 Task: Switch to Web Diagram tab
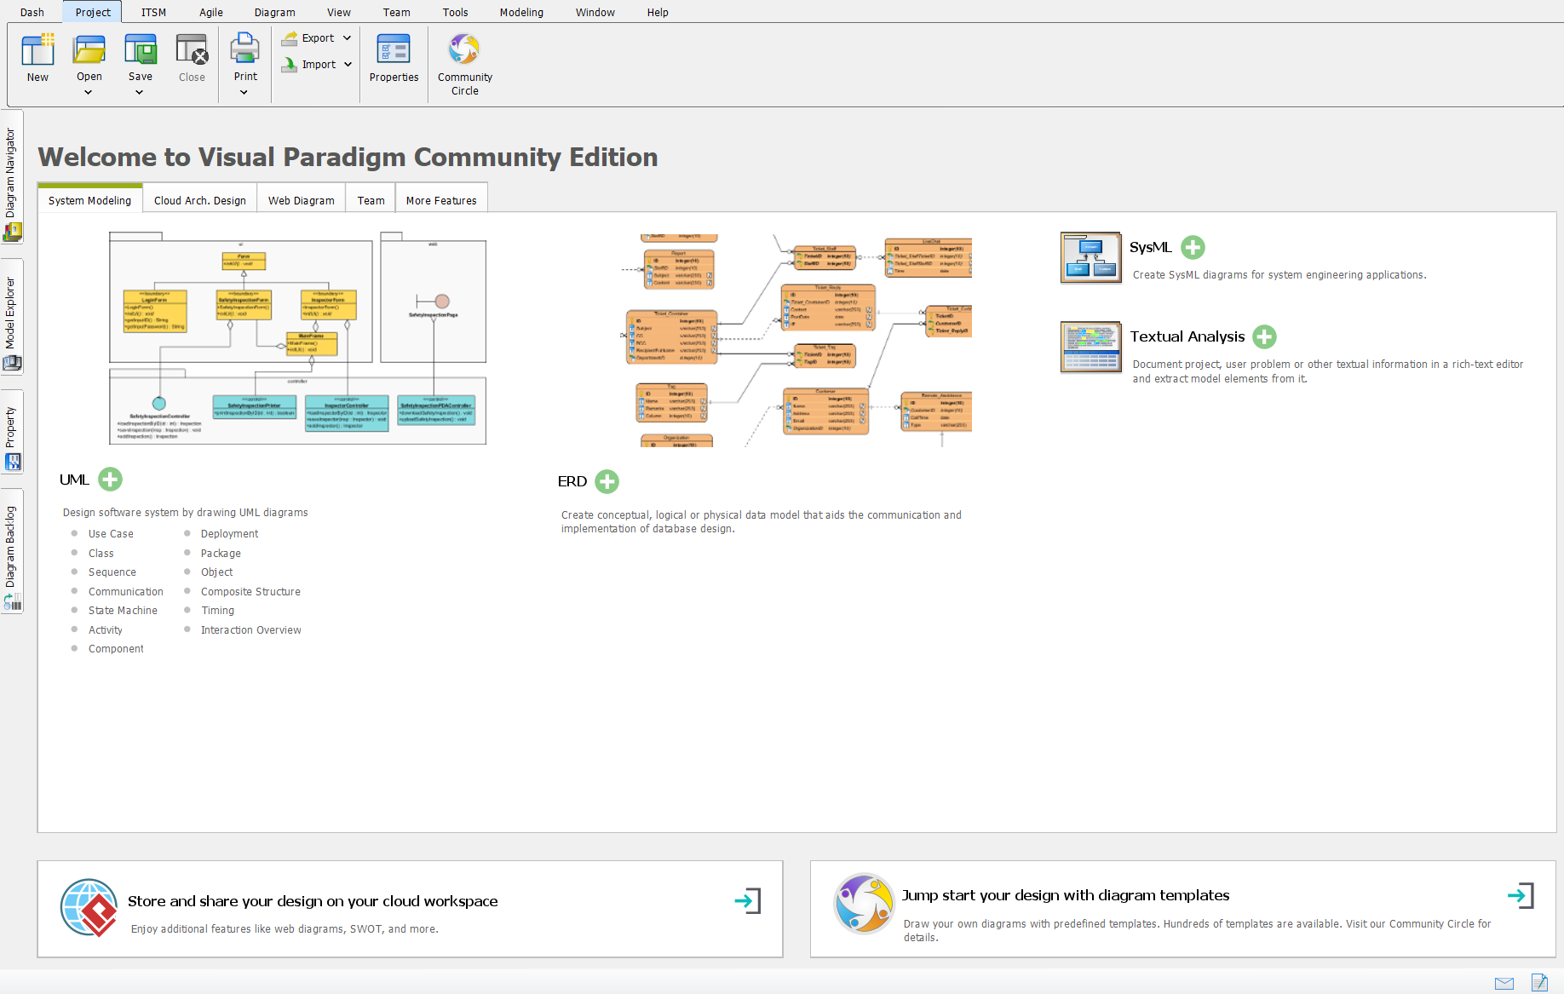(302, 200)
